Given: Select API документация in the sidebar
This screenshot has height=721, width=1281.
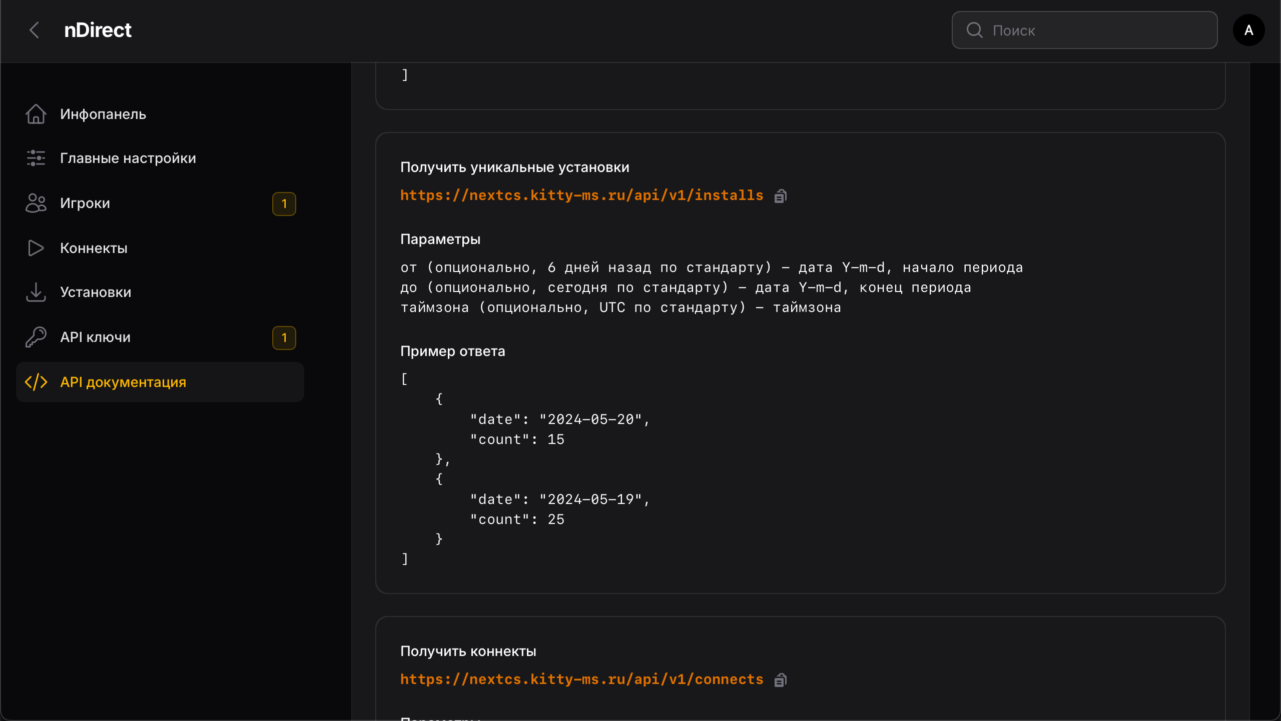Looking at the screenshot, I should (123, 382).
